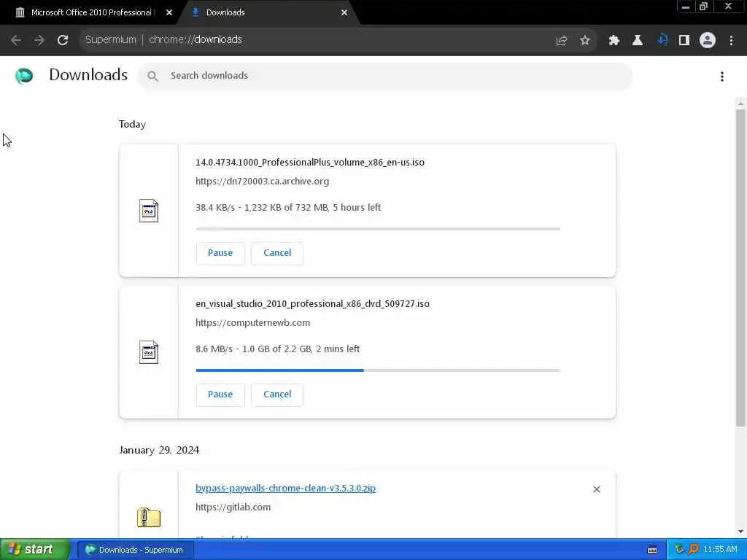Open the profile avatar menu
747x560 pixels.
pos(708,41)
